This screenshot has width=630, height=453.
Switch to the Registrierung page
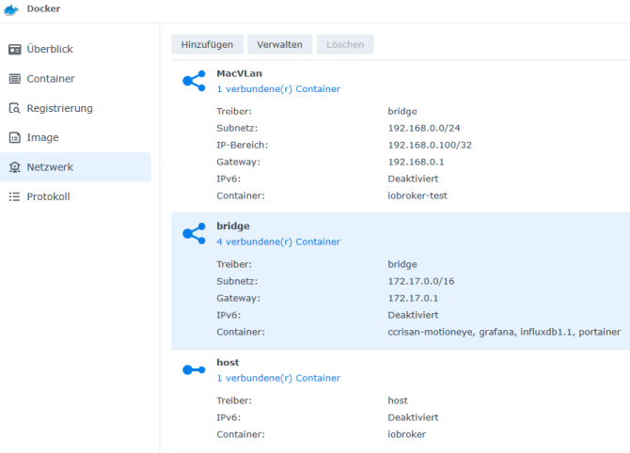(59, 108)
